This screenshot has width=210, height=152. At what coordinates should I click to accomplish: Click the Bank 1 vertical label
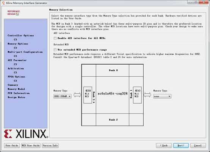(131, 94)
